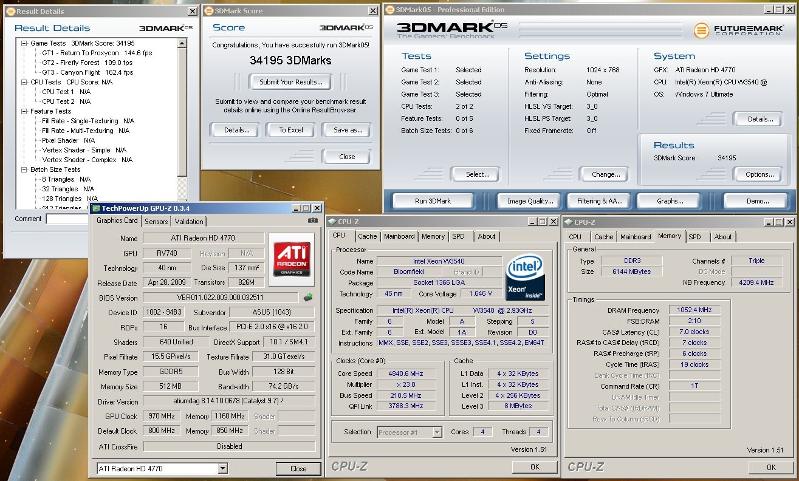The height and width of the screenshot is (481, 799).
Task: Click the Run 3DMark button
Action: (x=433, y=200)
